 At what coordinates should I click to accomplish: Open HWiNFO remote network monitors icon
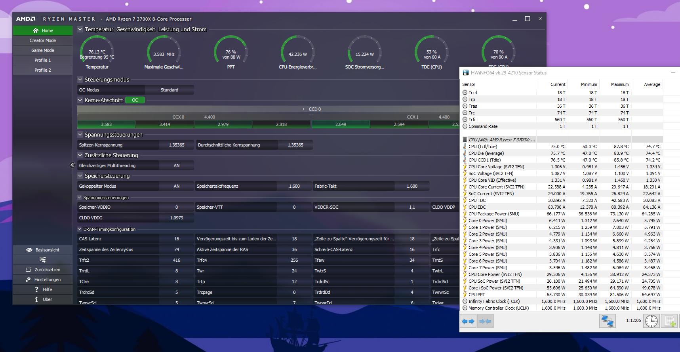click(607, 321)
